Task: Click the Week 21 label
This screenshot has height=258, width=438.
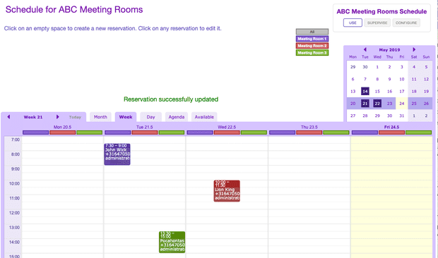Action: click(x=33, y=117)
